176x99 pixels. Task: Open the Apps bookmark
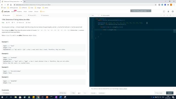[x=4, y=8]
